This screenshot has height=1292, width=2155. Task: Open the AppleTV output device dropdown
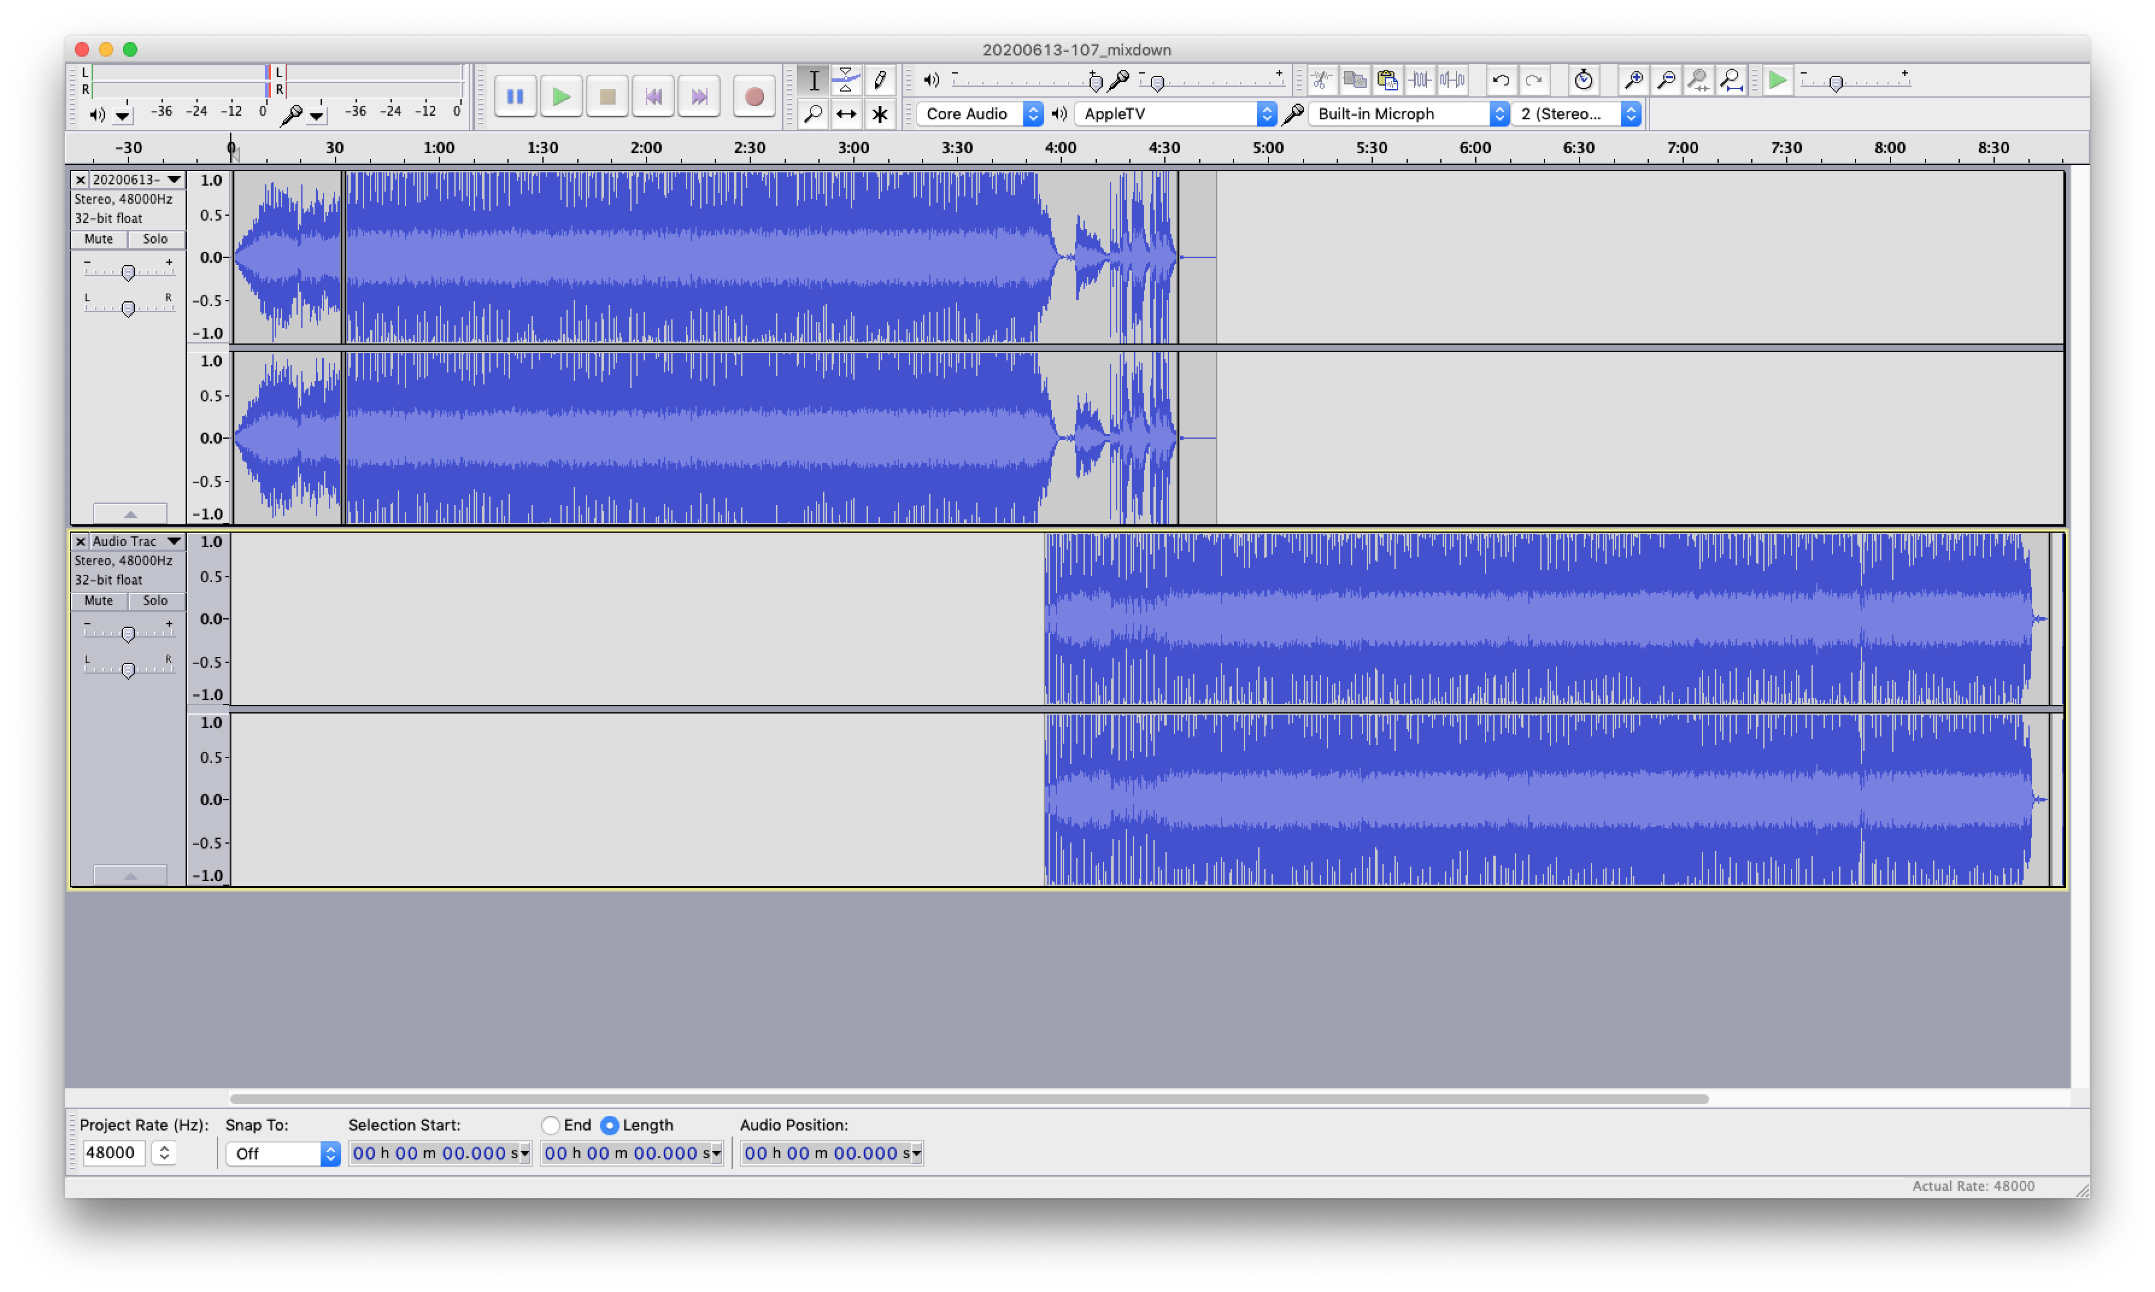click(1175, 114)
